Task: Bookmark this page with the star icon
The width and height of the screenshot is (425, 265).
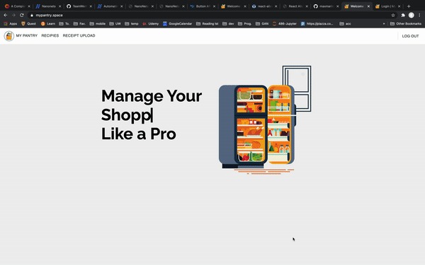Action: click(x=393, y=16)
